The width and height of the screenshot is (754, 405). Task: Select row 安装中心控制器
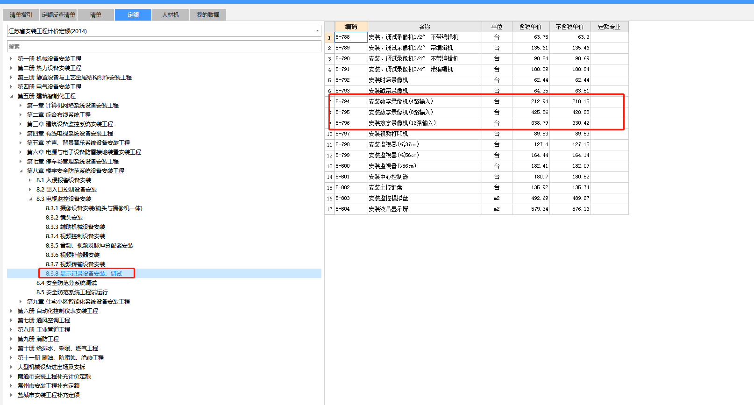click(x=477, y=177)
